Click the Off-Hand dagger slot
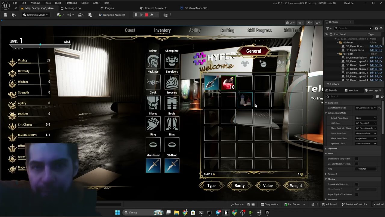385x217 pixels. pos(172,166)
